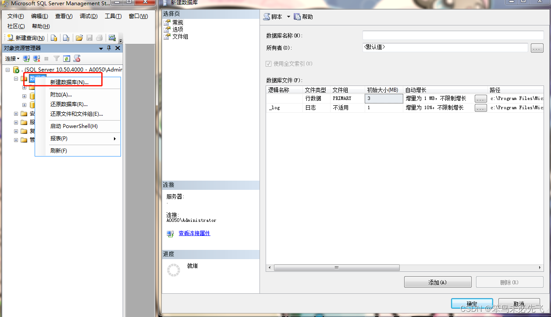Click the 确定 button
This screenshot has height=317, width=551.
coord(472,303)
